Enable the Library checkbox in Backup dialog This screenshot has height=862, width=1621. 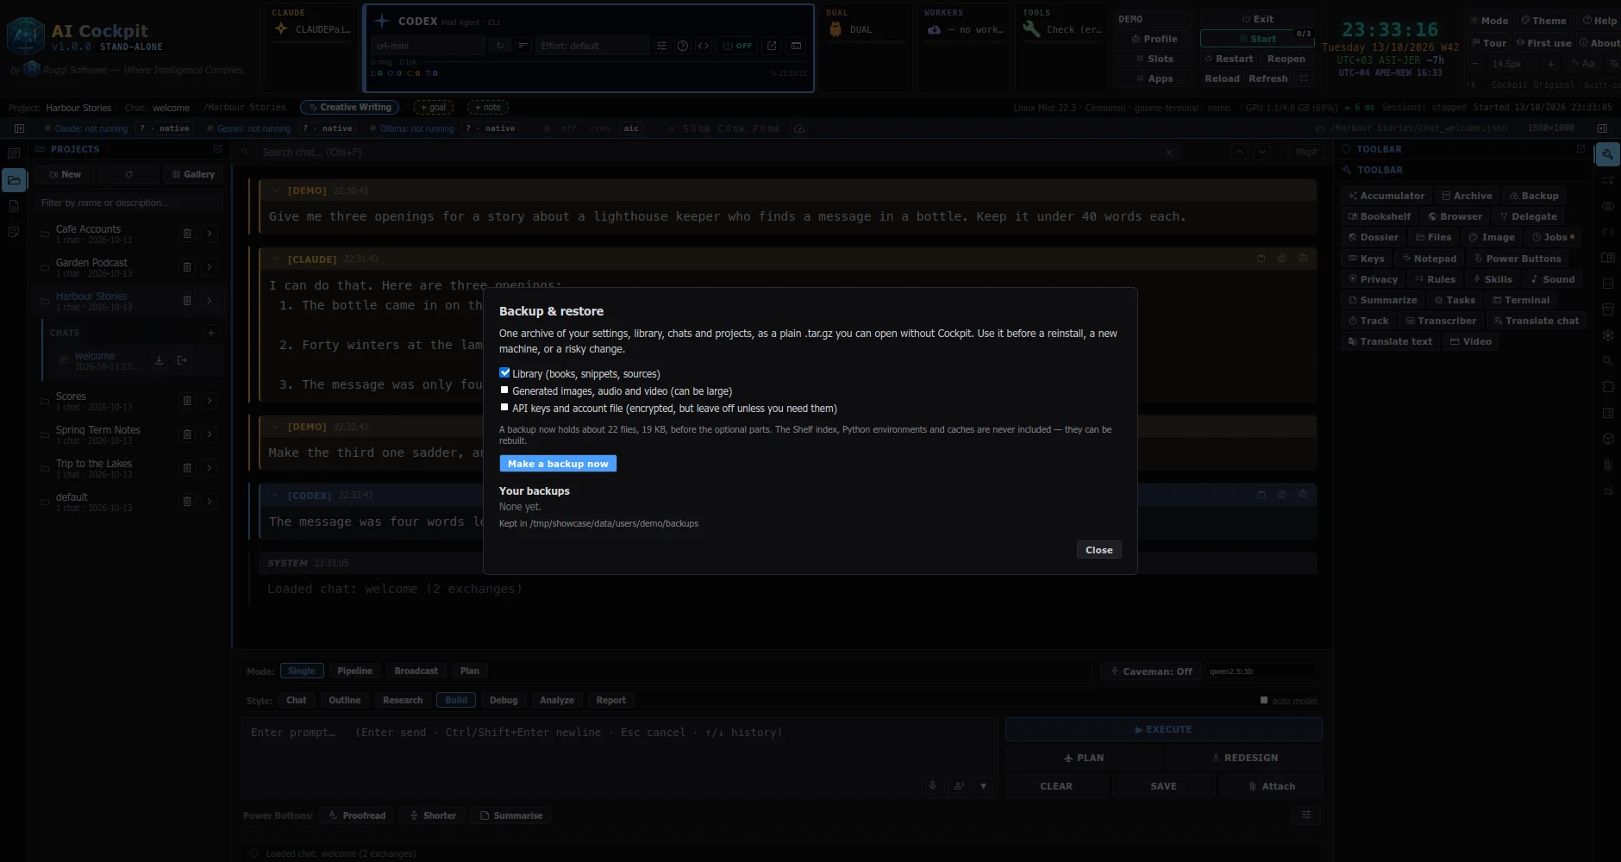[x=504, y=373]
